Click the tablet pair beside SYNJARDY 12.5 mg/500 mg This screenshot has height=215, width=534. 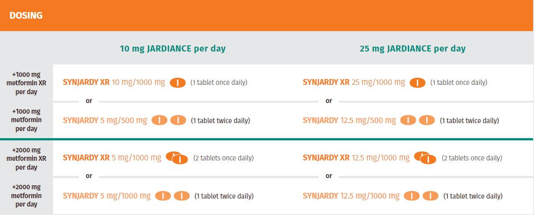[418, 120]
